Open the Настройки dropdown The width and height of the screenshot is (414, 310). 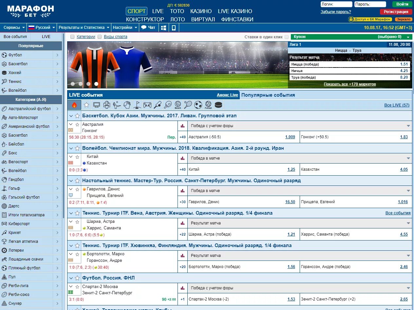pyautogui.click(x=125, y=28)
